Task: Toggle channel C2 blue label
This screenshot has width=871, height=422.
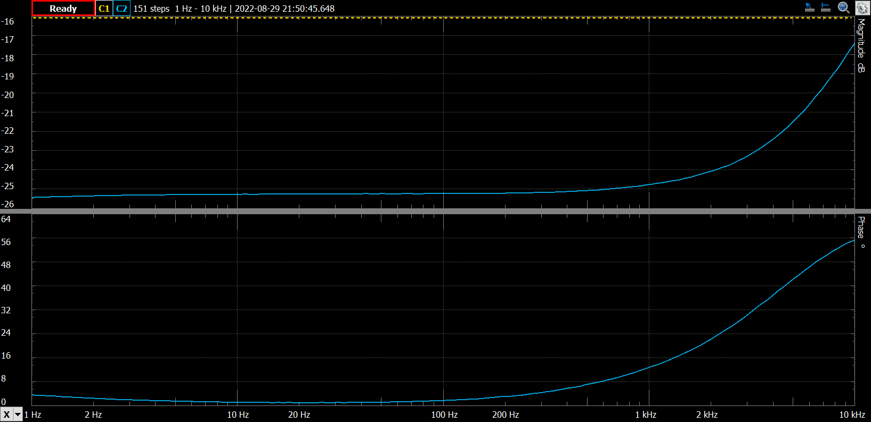Action: pos(121,9)
